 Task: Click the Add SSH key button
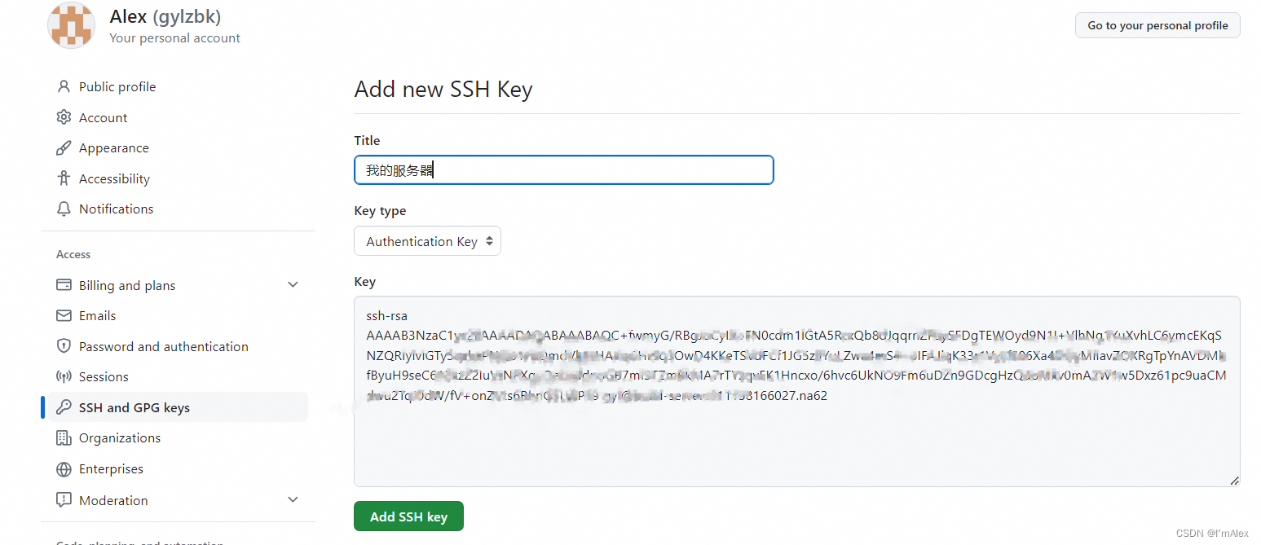tap(408, 516)
